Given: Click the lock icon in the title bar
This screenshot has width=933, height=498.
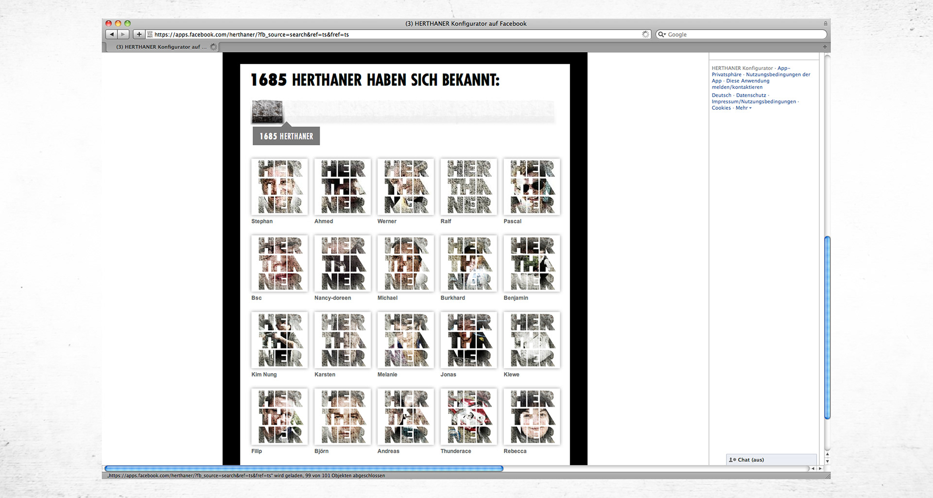Looking at the screenshot, I should coord(825,23).
